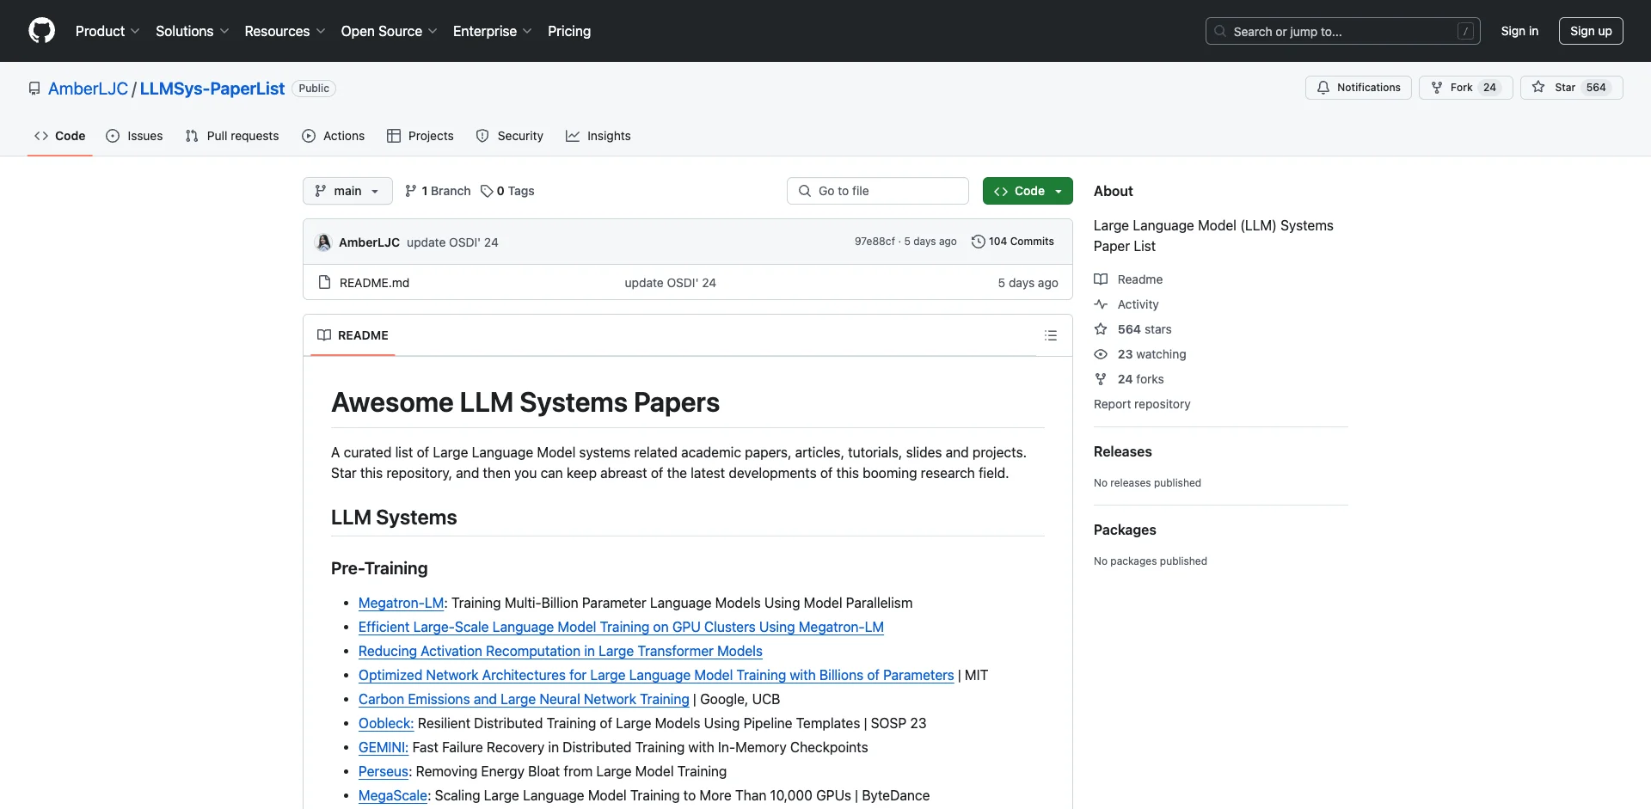The height and width of the screenshot is (809, 1651).
Task: Open Efficient Large-Scale Language Model Training link
Action: pyautogui.click(x=621, y=628)
